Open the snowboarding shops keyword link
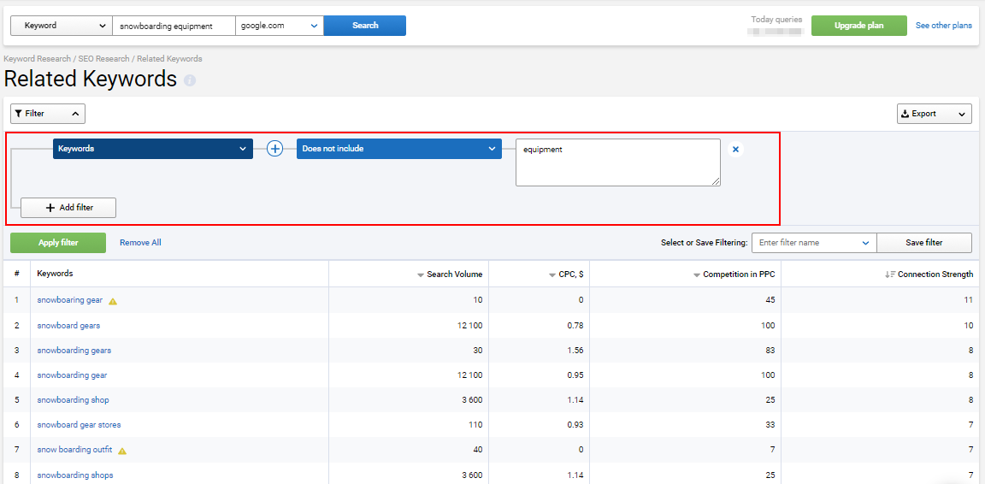This screenshot has width=985, height=484. tap(75, 475)
